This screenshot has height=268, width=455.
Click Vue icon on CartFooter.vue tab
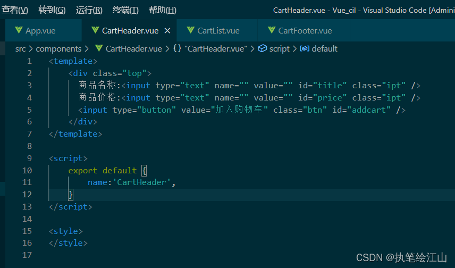point(272,30)
